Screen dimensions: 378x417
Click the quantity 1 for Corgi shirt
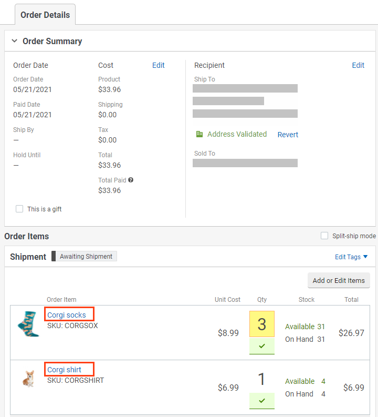pyautogui.click(x=262, y=379)
